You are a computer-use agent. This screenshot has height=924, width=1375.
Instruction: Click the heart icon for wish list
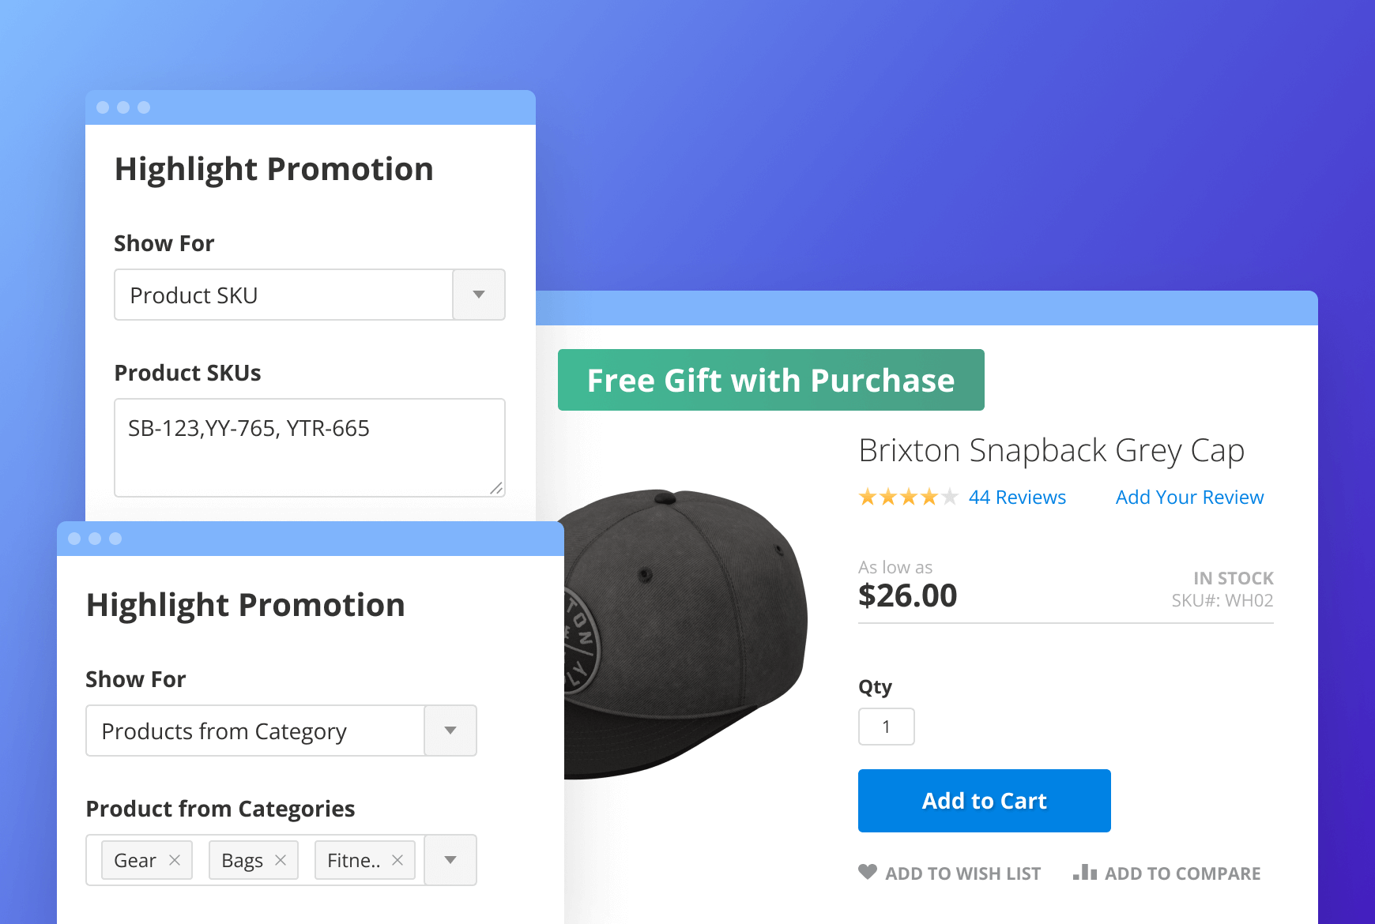point(868,872)
